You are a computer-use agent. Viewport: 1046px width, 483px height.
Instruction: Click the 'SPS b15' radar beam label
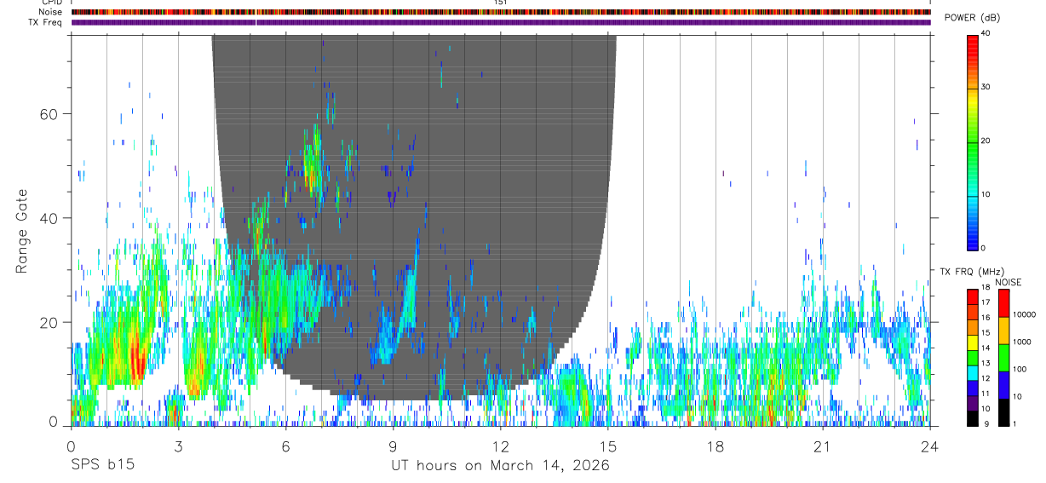[x=102, y=466]
